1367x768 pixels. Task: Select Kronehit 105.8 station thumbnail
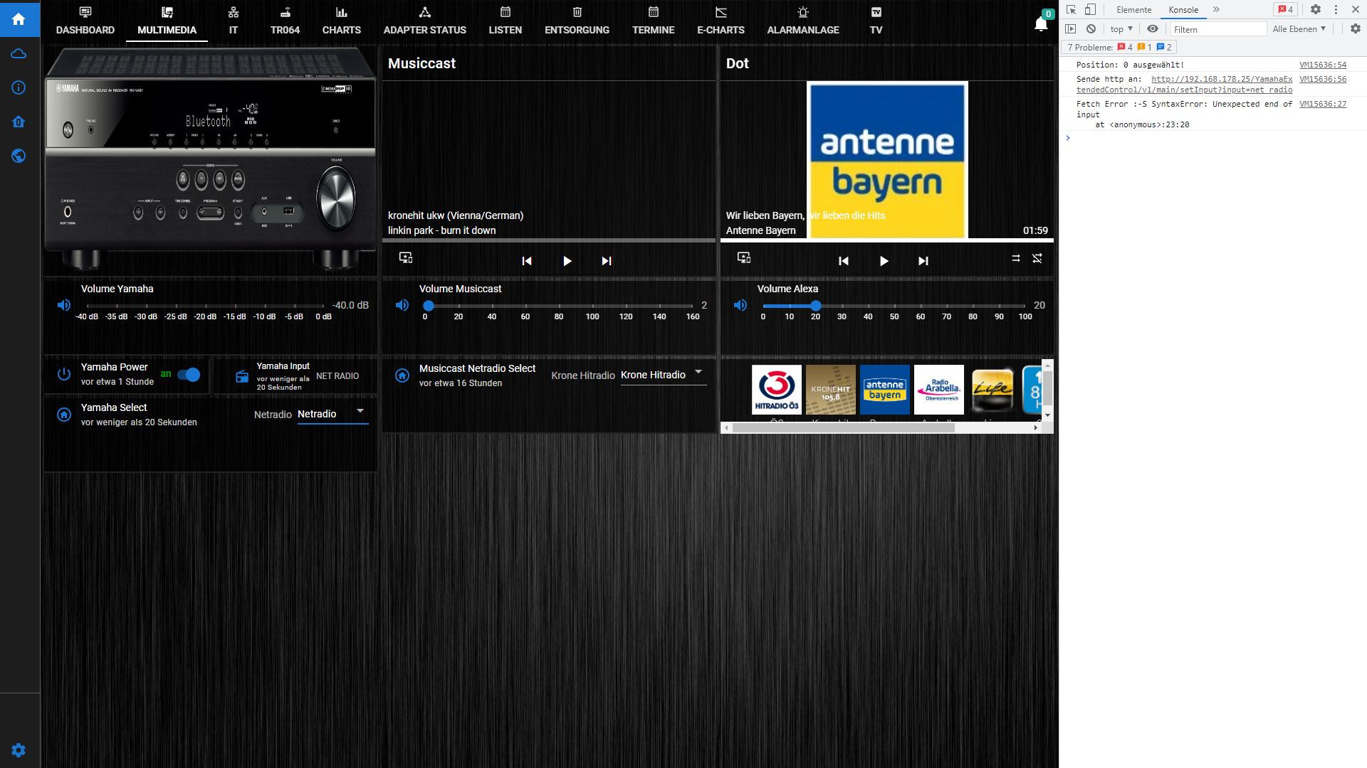831,390
